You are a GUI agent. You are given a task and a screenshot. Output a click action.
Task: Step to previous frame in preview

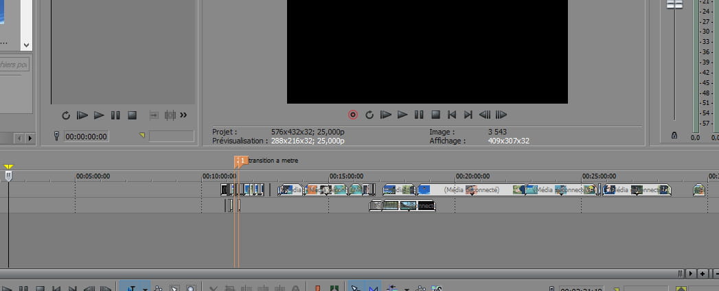coord(484,115)
